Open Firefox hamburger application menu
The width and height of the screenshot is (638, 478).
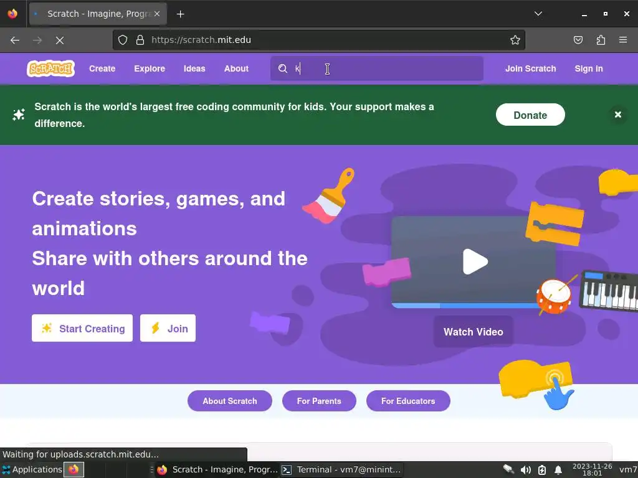[x=623, y=40]
